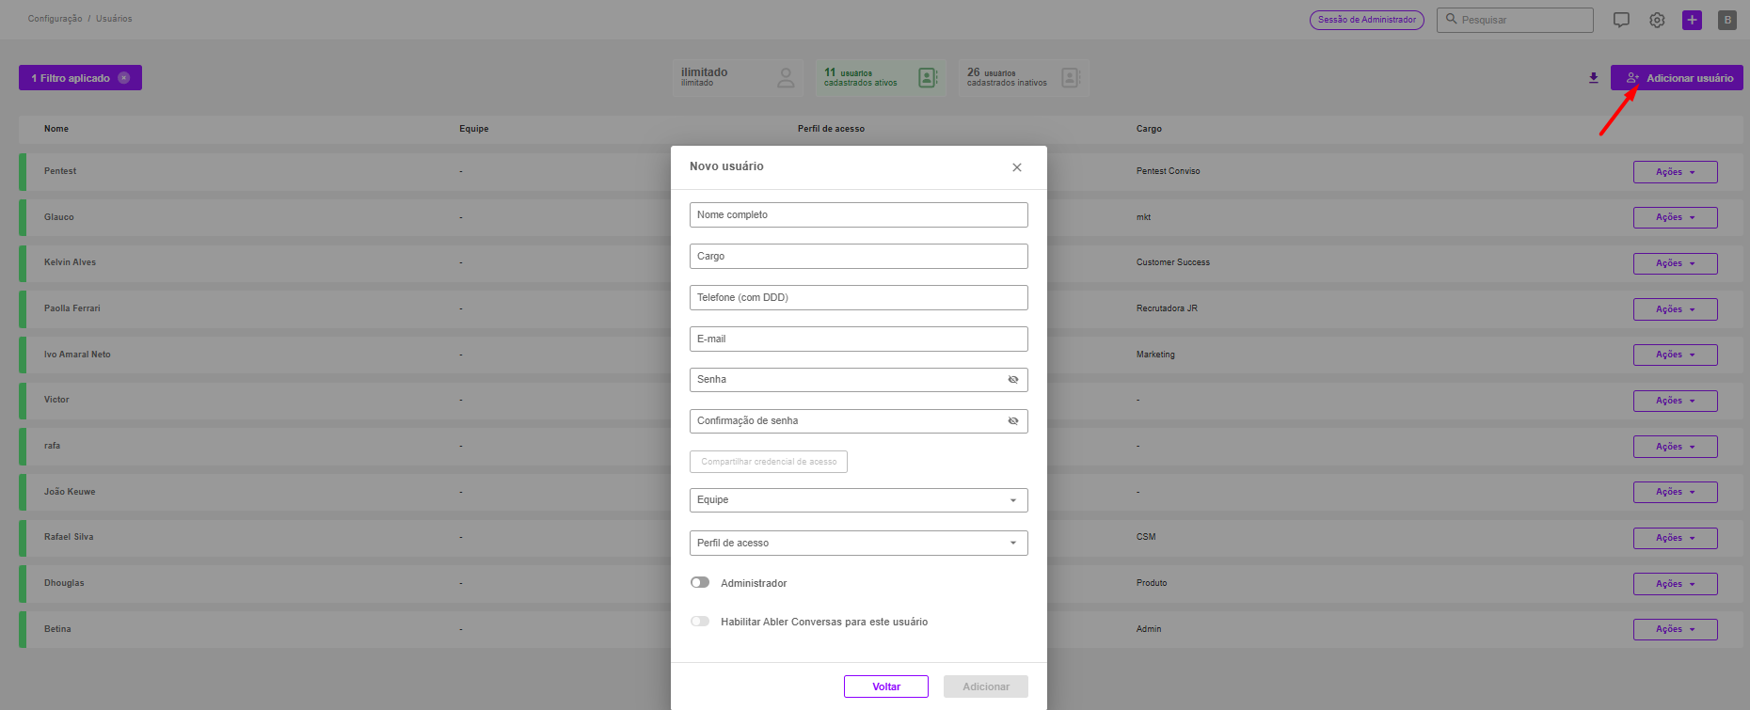Click the Usuários breadcrumb
1750x710 pixels.
coord(114,19)
